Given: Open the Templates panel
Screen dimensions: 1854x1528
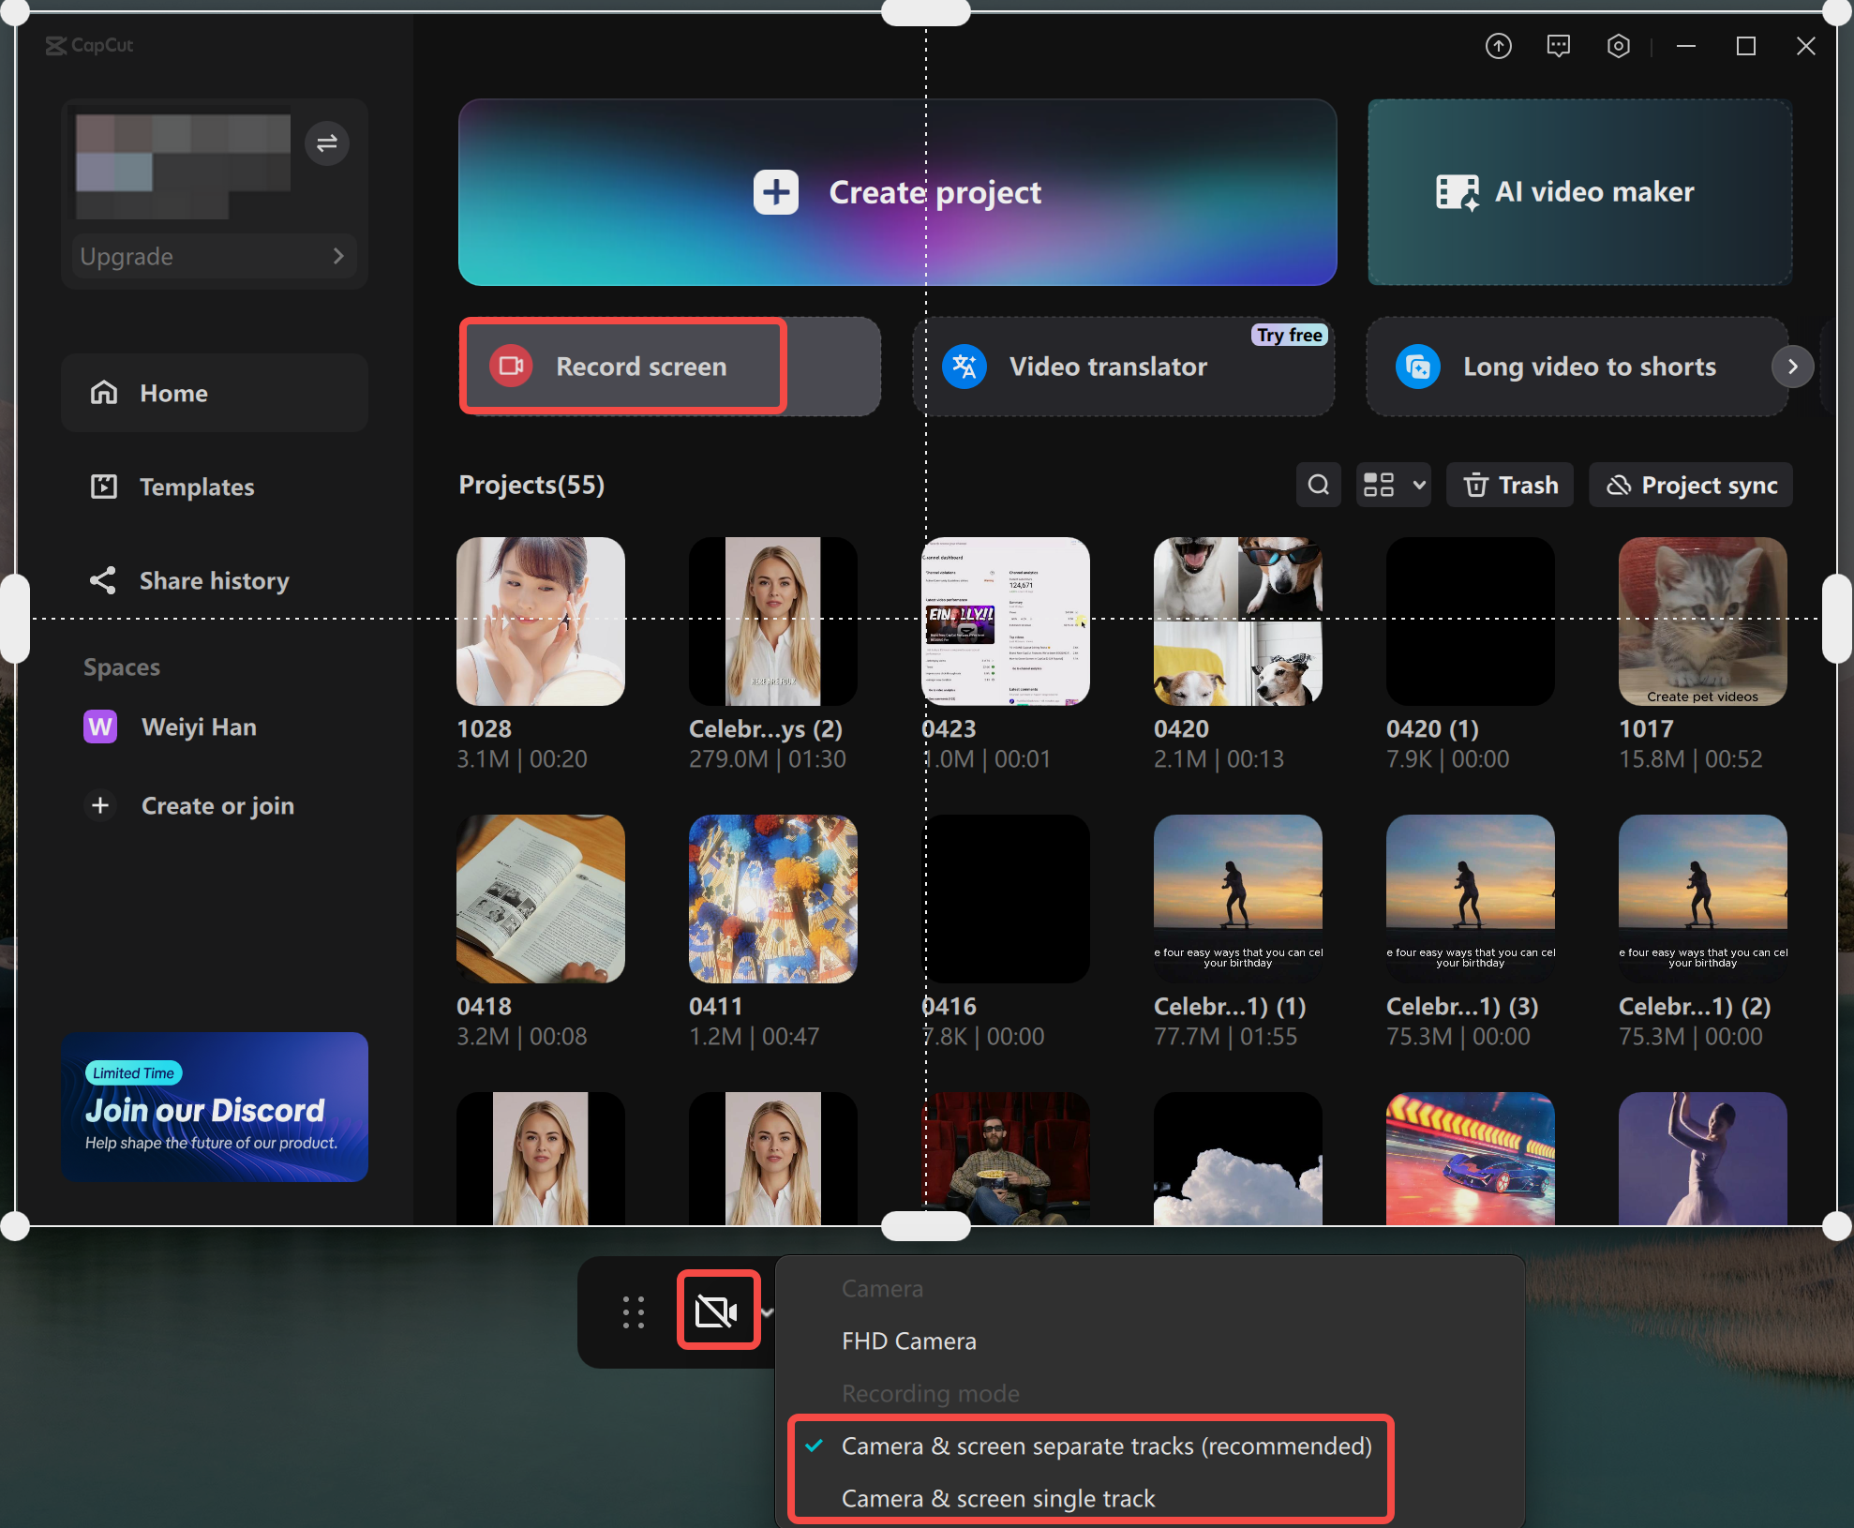Looking at the screenshot, I should coord(196,487).
